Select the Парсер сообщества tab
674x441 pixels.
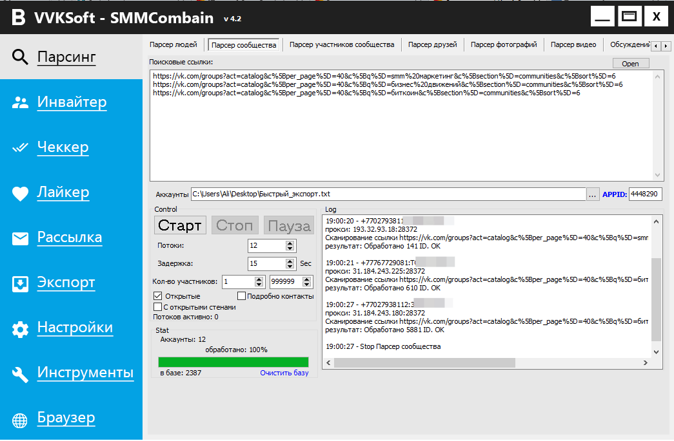coord(244,45)
